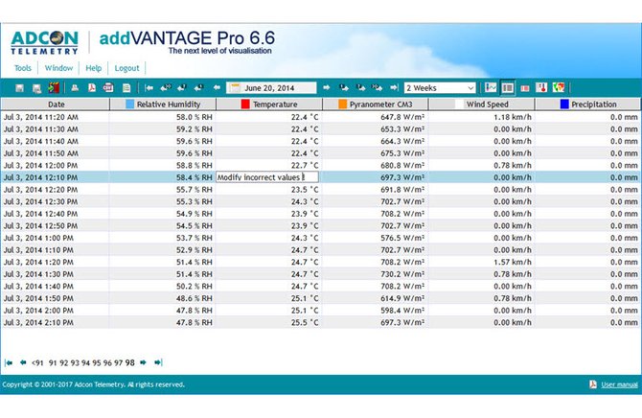Go to page 94 in pager
The height and width of the screenshot is (418, 642).
(x=85, y=362)
